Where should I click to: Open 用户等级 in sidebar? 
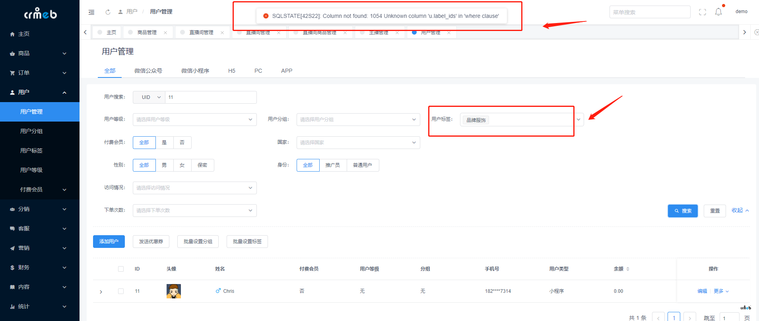pyautogui.click(x=40, y=170)
